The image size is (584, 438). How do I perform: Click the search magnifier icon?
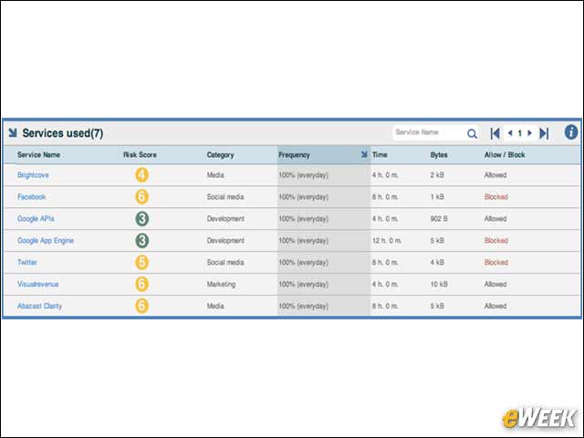472,133
